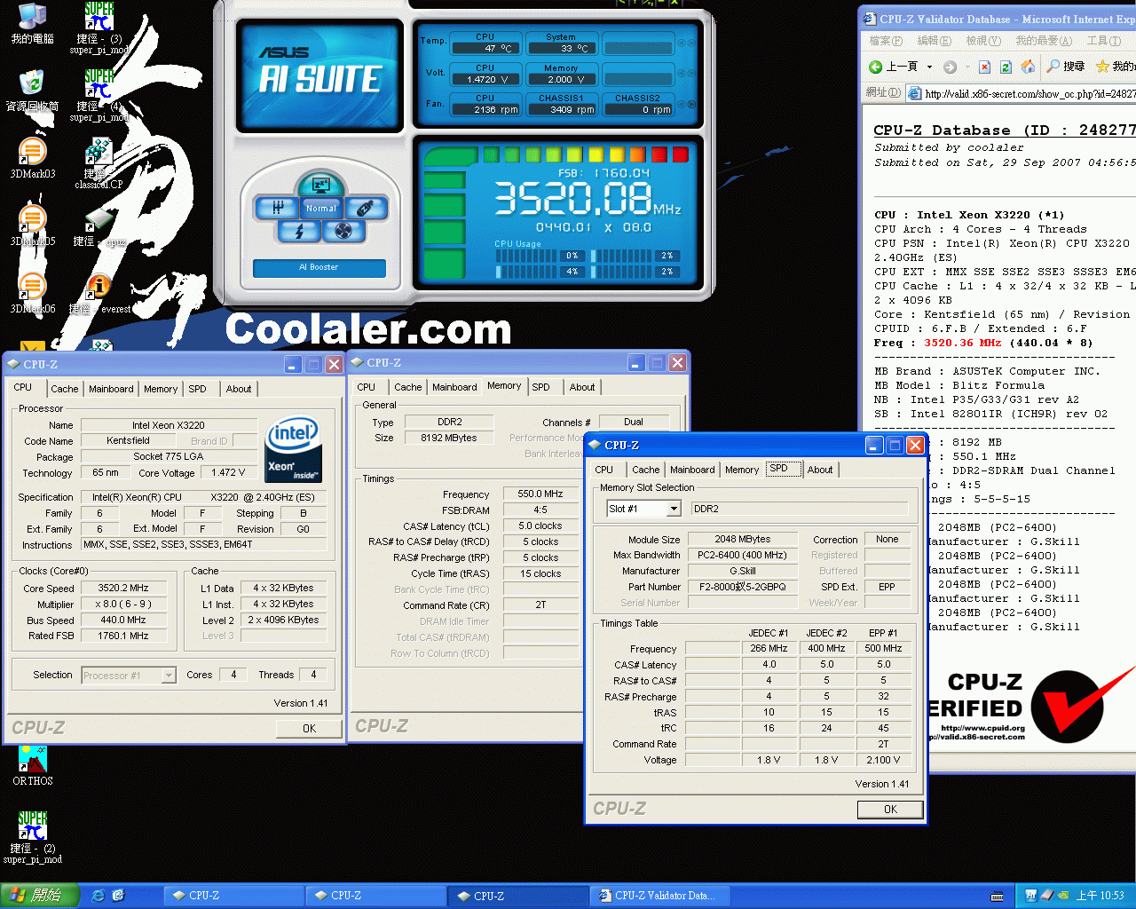This screenshot has width=1136, height=909.
Task: Click the AI Booster button
Action: (319, 267)
